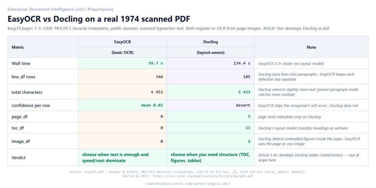The image size is (376, 188).
Task: Click the 'Docling' column header
Action: coord(210,42)
